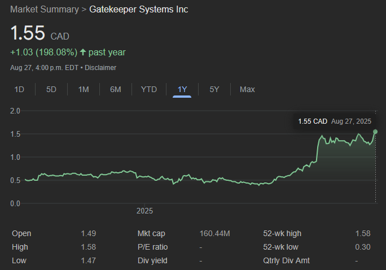Click the large 1.55 price
Viewport: 386px width, 270px height.
pyautogui.click(x=28, y=33)
